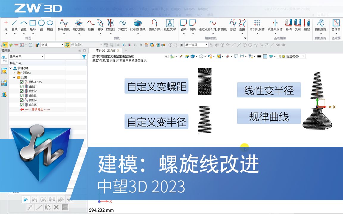Click the 图层0000 layer control

[x=293, y=56]
